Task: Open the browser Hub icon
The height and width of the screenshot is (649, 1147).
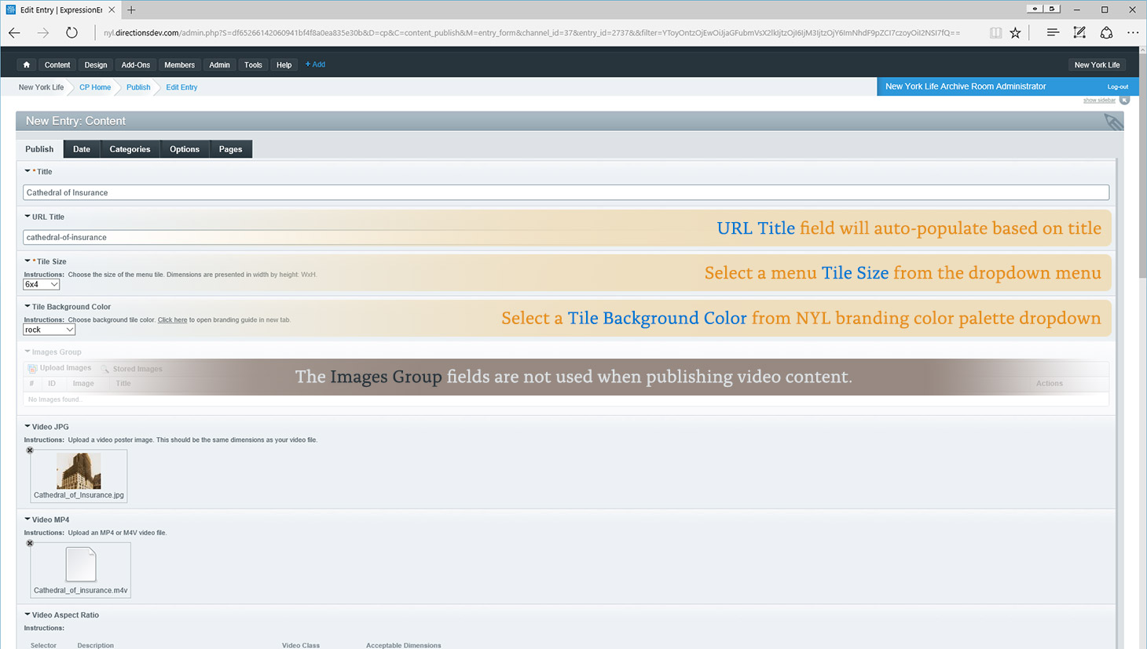Action: coord(1053,33)
